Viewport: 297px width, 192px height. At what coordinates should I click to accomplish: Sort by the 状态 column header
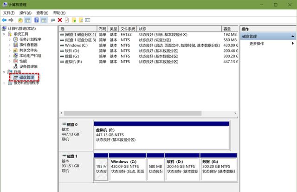(179, 29)
